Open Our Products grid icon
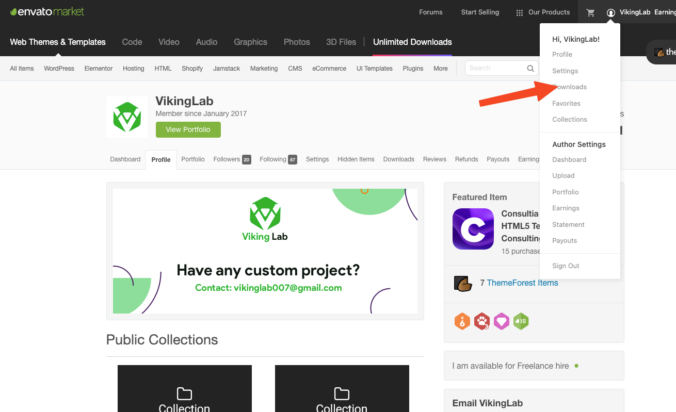 520,12
